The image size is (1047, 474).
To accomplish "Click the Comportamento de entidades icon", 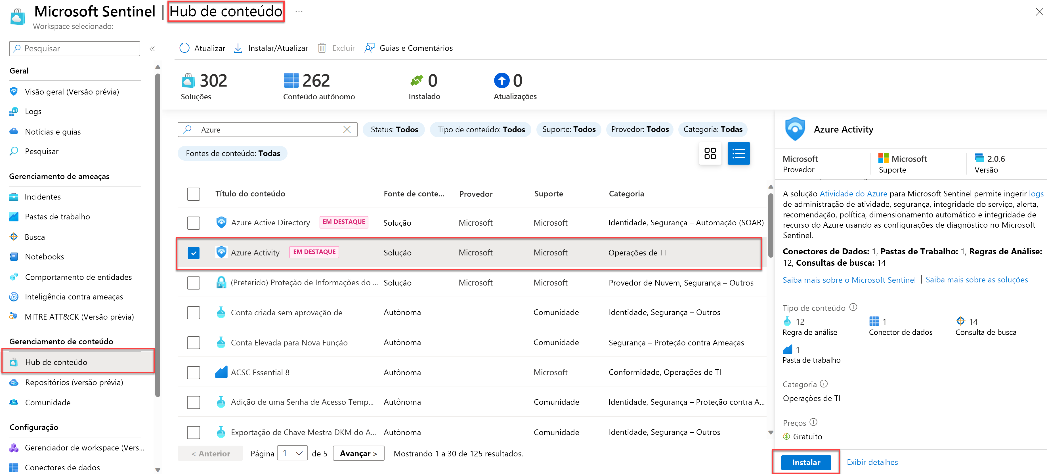I will point(14,277).
